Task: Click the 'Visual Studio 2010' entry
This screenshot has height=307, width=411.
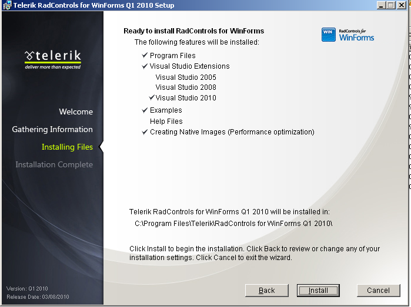Action: point(186,98)
